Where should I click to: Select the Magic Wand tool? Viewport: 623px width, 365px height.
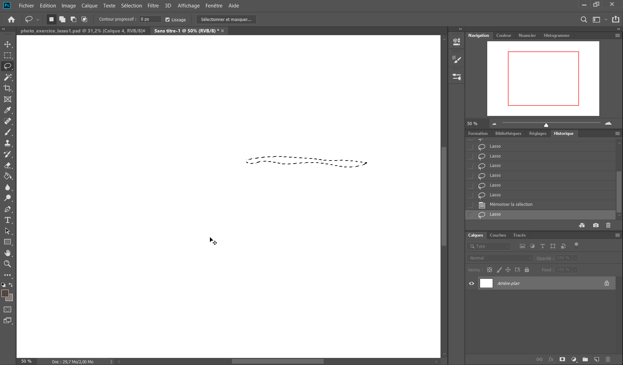7,77
